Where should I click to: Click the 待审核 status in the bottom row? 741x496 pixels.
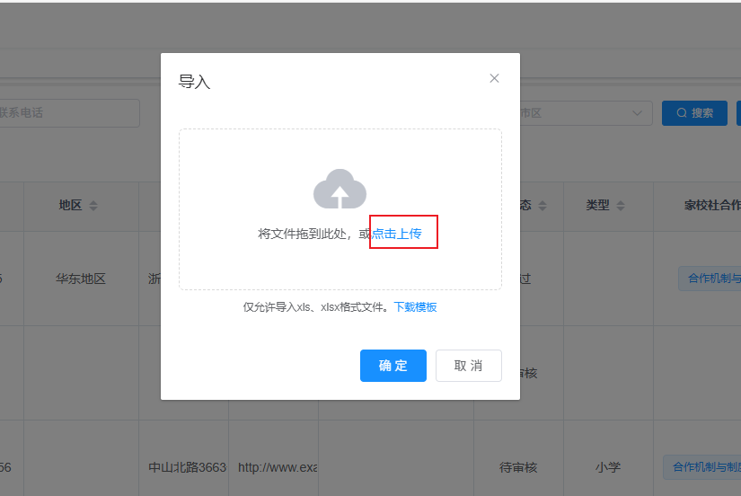point(518,467)
